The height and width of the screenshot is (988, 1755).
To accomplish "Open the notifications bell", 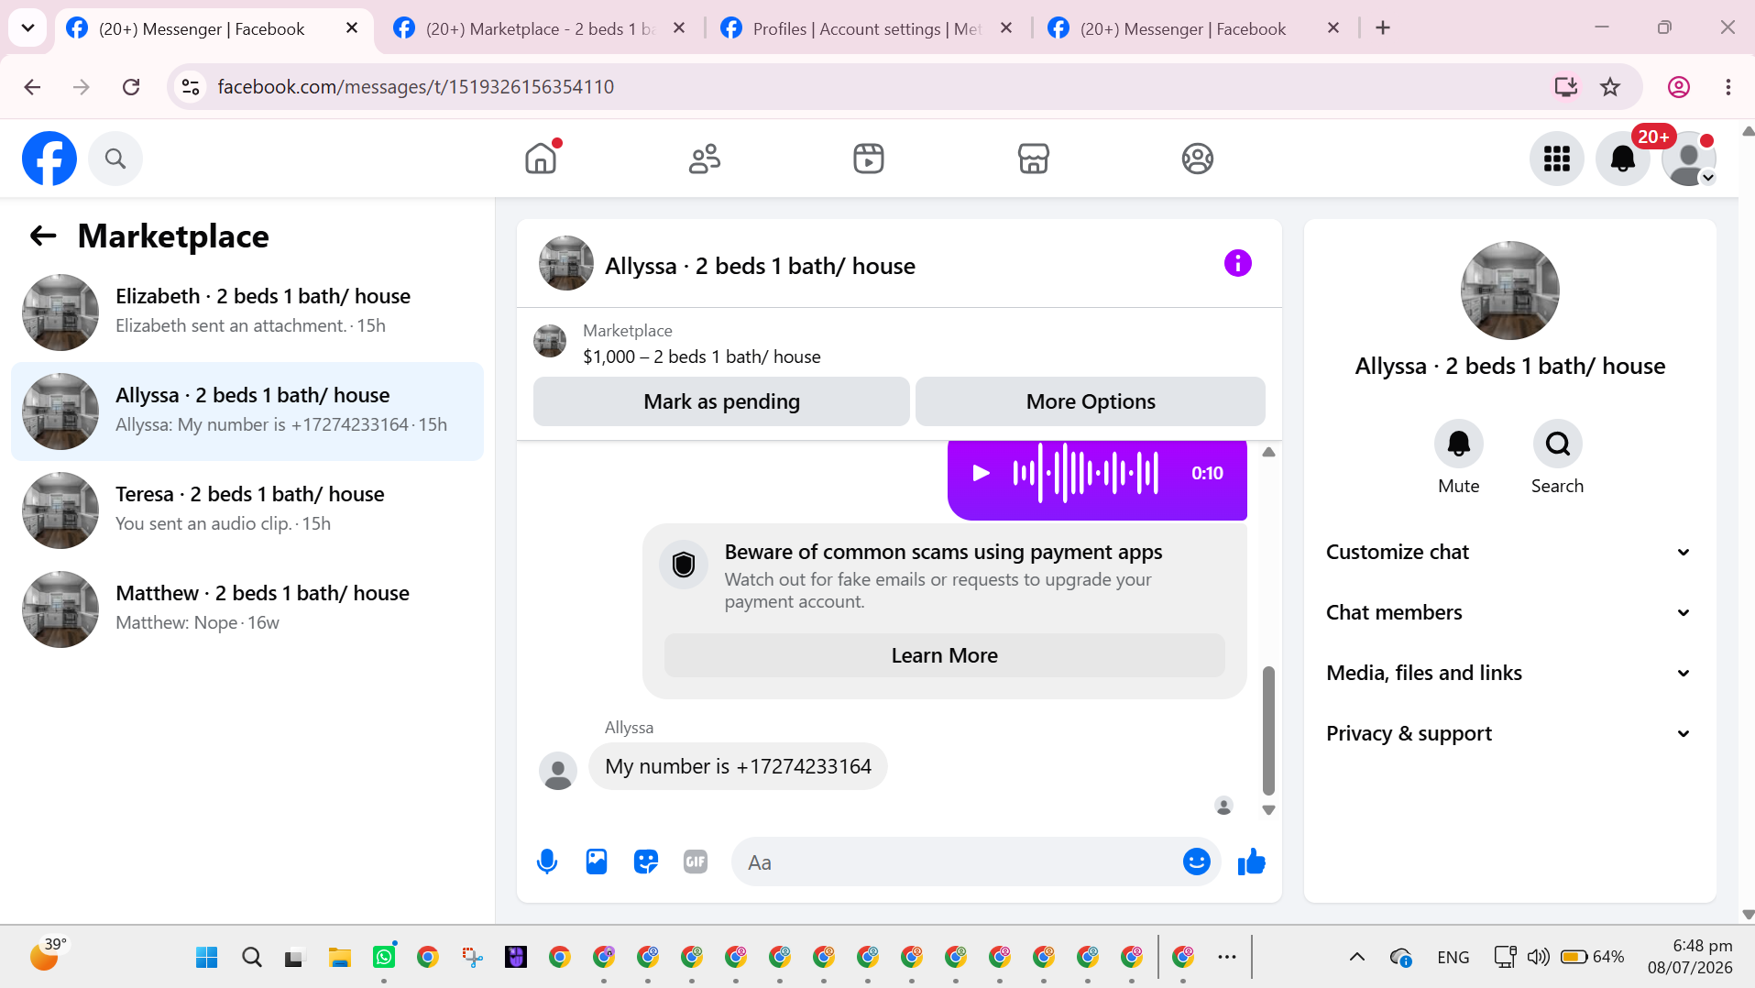I will coord(1623,159).
